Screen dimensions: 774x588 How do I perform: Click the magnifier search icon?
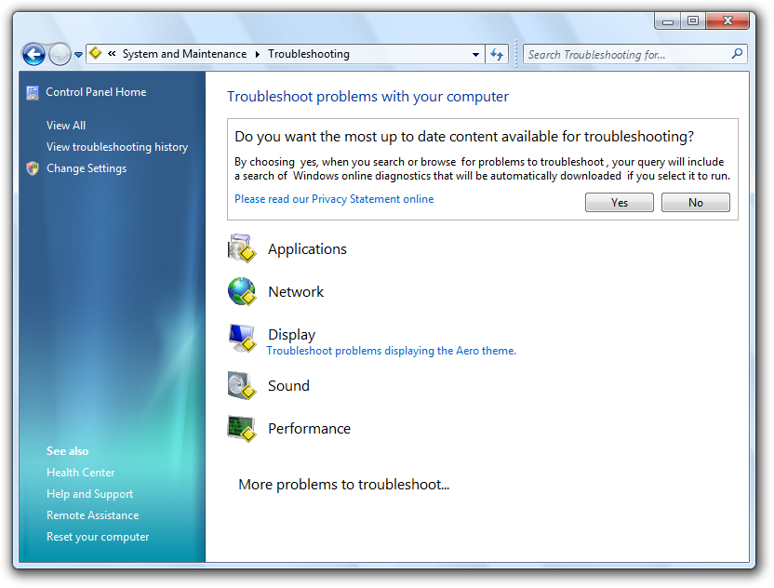(737, 53)
